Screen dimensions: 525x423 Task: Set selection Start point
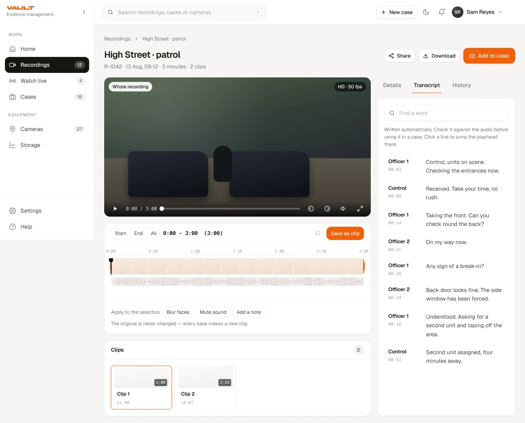121,233
